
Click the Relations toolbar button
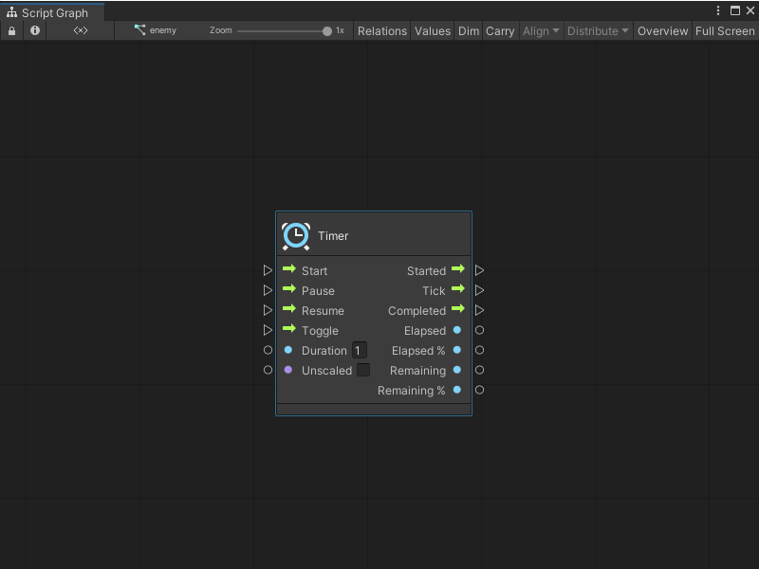[x=381, y=30]
